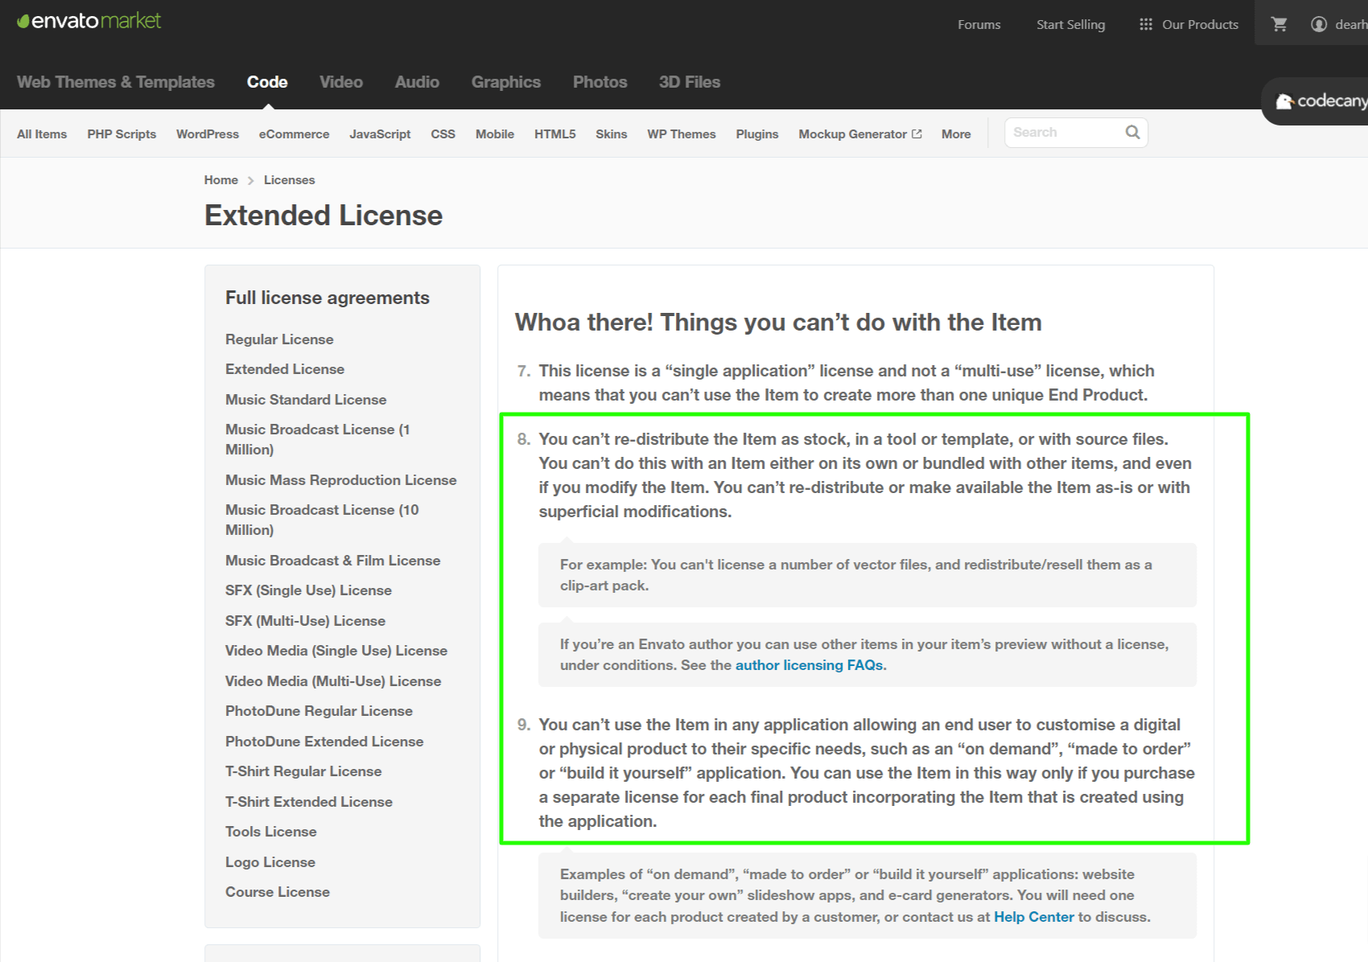Open Mockup Generator external link
1368x962 pixels.
click(859, 134)
